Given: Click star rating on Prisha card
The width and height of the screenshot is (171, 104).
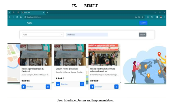Looking at the screenshot, I should [x=94, y=81].
